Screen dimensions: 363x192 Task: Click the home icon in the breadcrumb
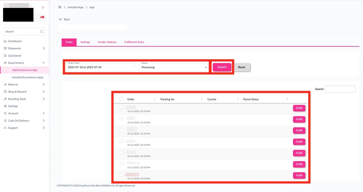click(x=60, y=7)
